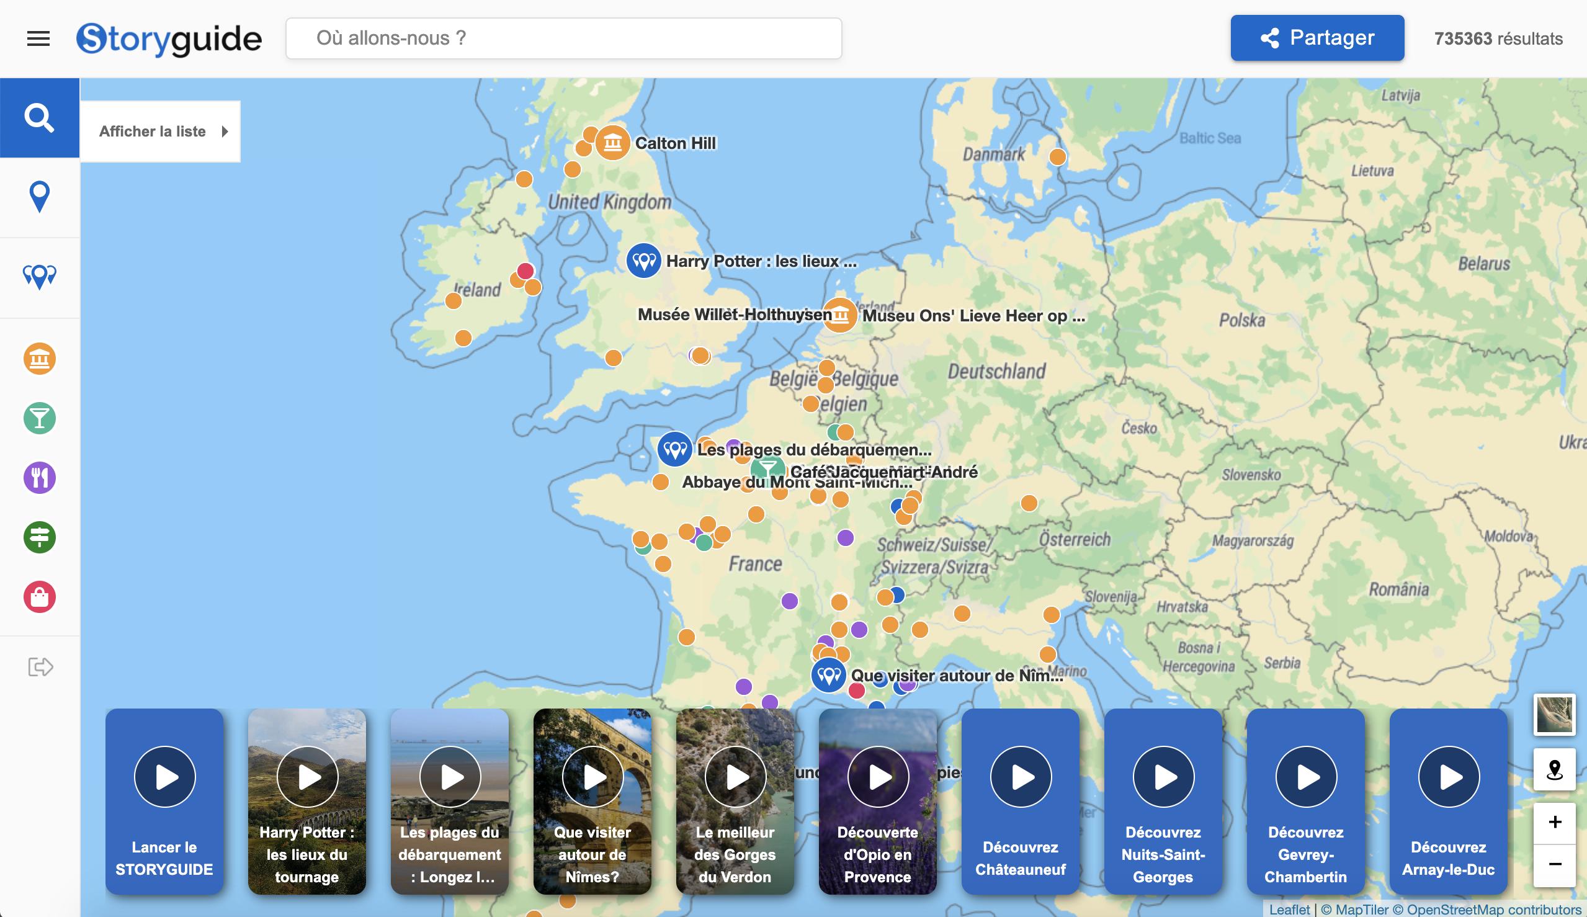
Task: Toggle the red shopping bag category filter
Action: tap(40, 597)
